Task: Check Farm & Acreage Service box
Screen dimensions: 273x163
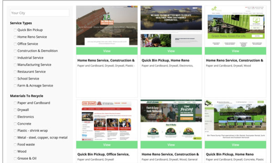Action: pos(15,86)
